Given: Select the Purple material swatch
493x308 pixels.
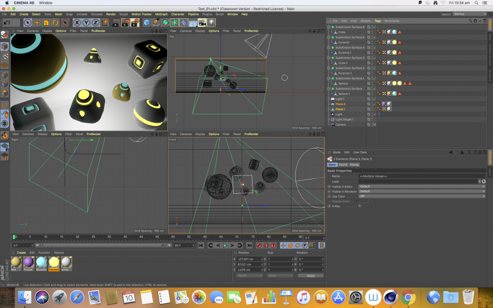Looking at the screenshot, I should (29, 262).
